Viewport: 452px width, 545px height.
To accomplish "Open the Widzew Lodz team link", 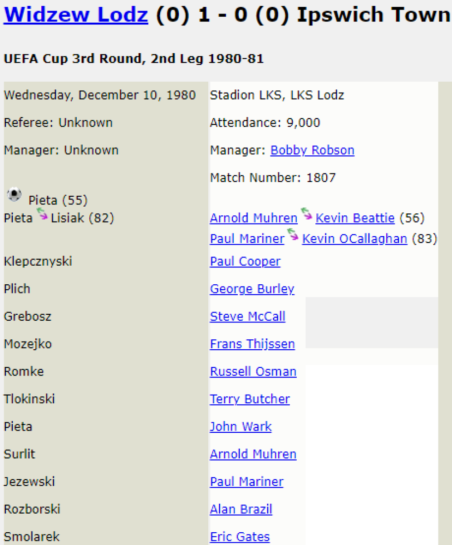I will click(x=76, y=15).
